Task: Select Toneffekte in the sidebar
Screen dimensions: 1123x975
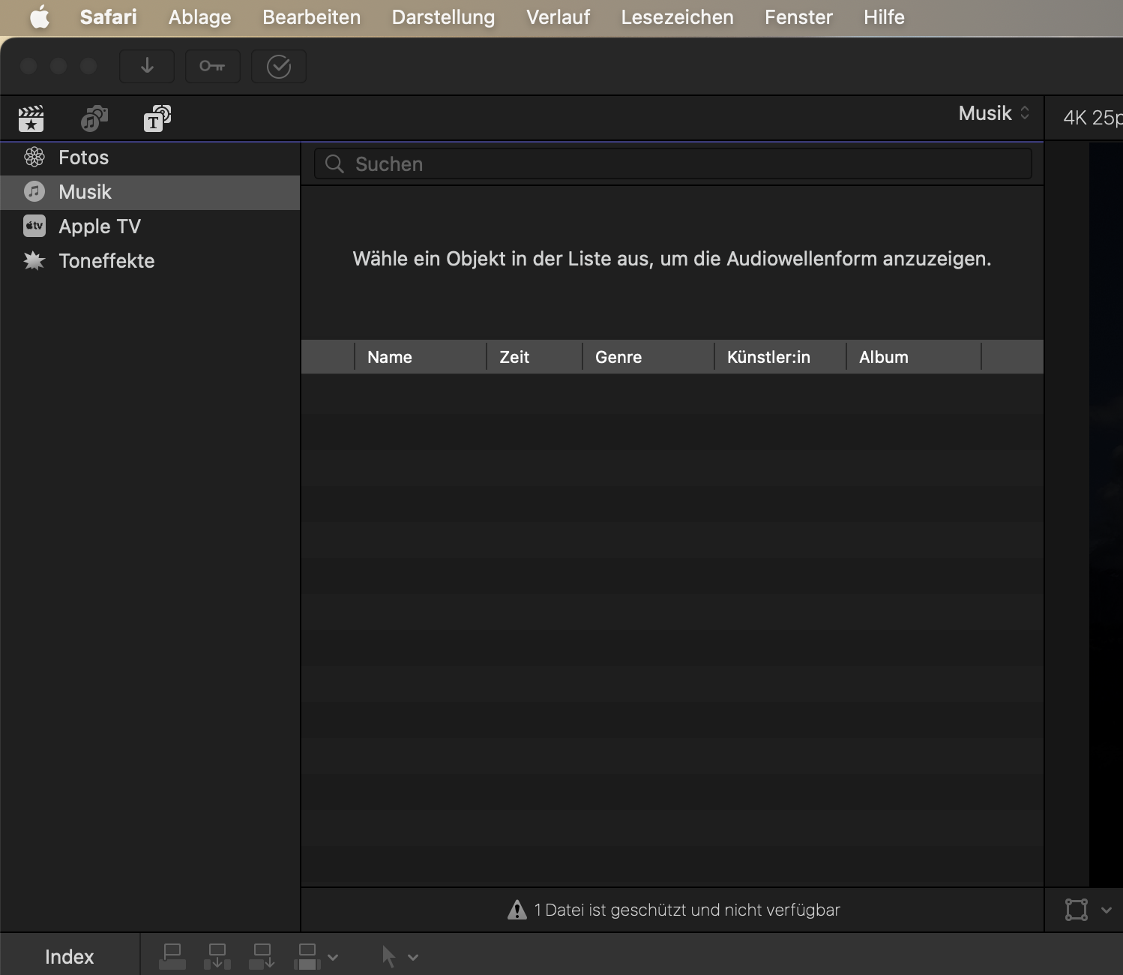Action: point(106,261)
